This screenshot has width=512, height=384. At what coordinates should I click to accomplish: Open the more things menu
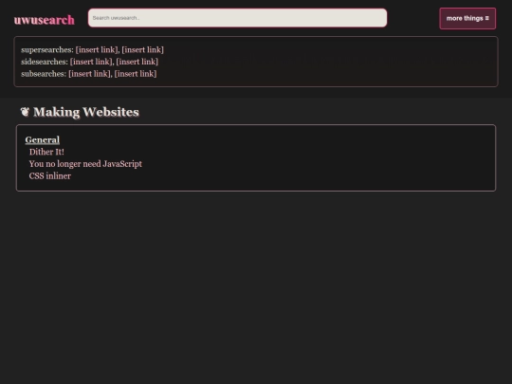[x=467, y=19]
